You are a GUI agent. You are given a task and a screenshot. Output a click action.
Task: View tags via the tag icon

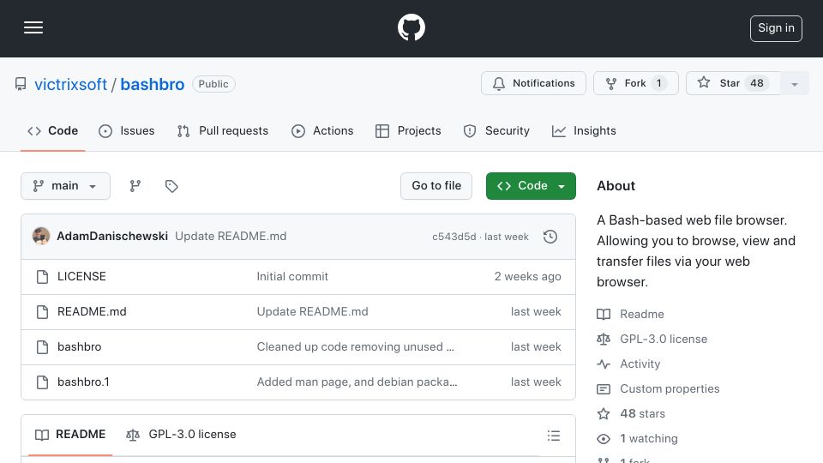pyautogui.click(x=171, y=186)
